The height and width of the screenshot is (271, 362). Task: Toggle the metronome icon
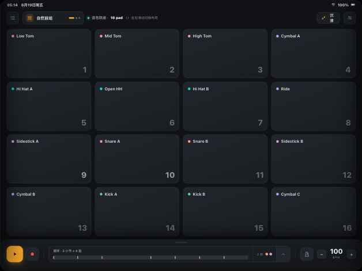point(307,254)
